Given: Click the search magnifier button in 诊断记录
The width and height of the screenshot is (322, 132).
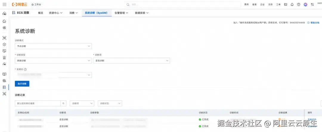Looking at the screenshot, I should [64, 103].
